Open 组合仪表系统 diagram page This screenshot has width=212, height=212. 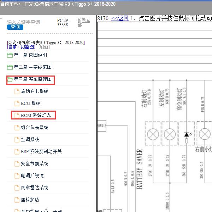(x=35, y=127)
